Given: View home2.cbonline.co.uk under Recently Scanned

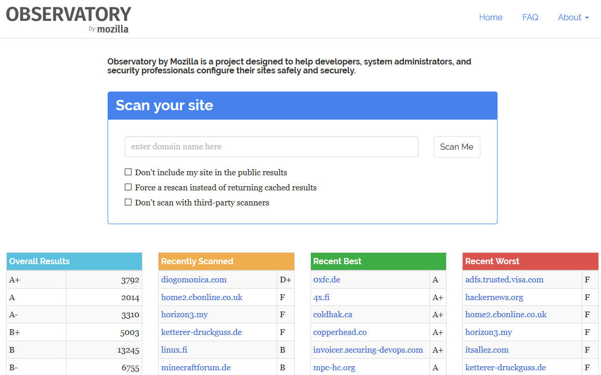Looking at the screenshot, I should (x=202, y=297).
